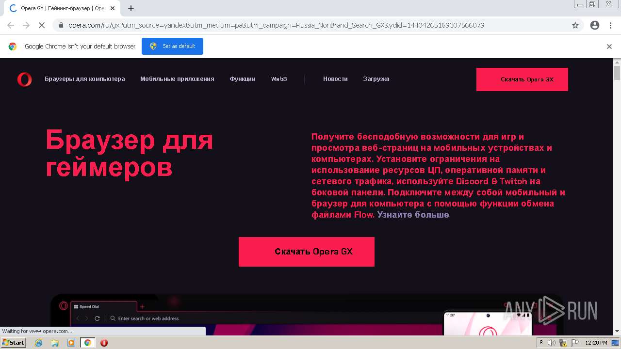Open Windows Explorer folder in taskbar

[x=55, y=343]
